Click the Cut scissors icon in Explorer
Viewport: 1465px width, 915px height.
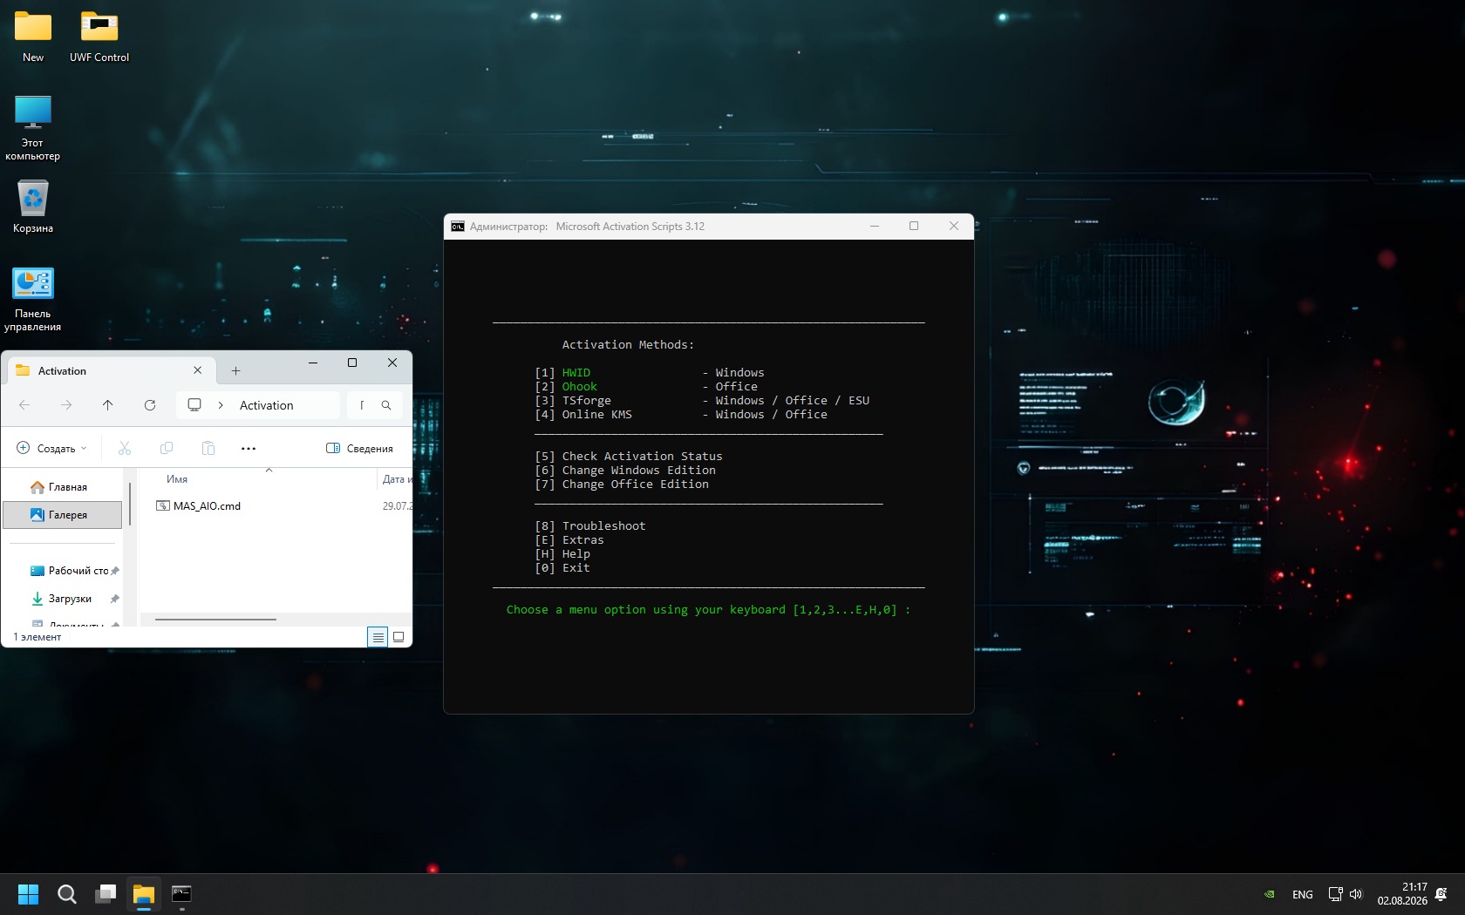[125, 448]
